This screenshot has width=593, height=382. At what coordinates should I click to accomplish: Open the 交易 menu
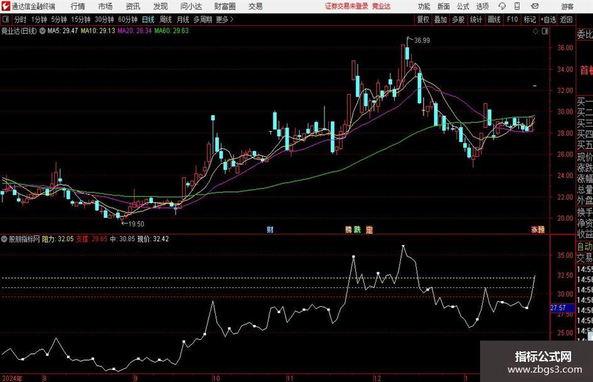(255, 6)
